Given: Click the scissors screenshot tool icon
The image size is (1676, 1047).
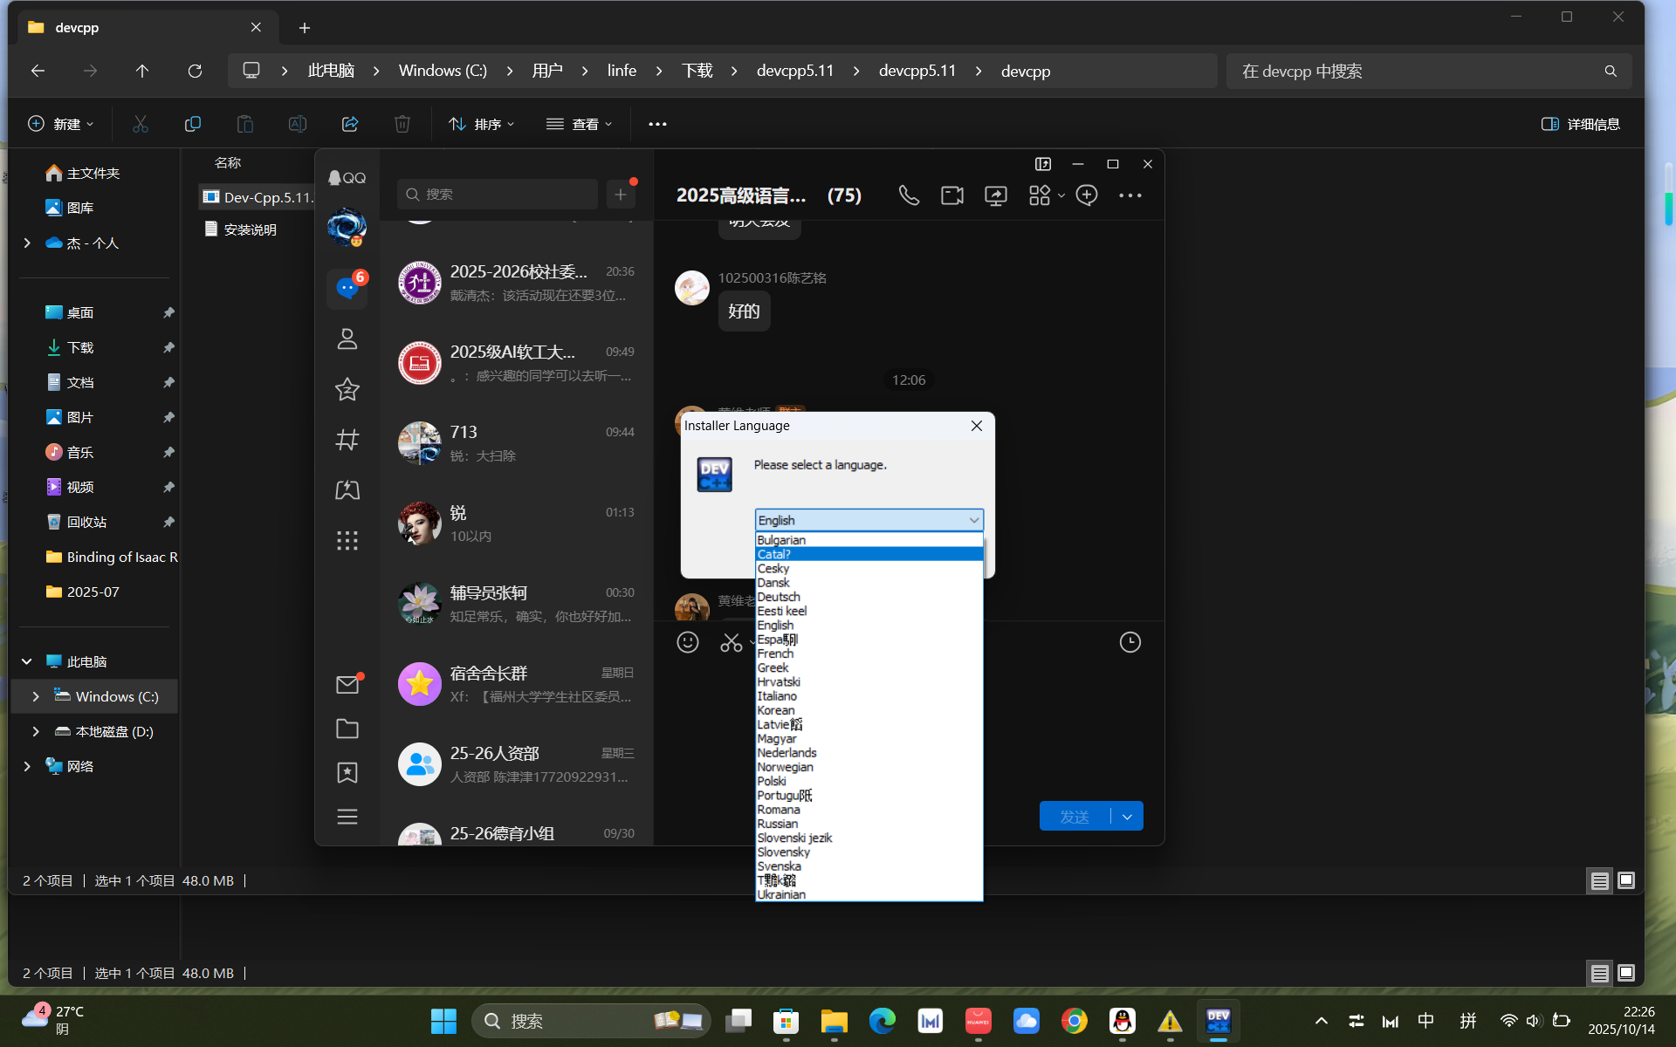Looking at the screenshot, I should pos(731,643).
